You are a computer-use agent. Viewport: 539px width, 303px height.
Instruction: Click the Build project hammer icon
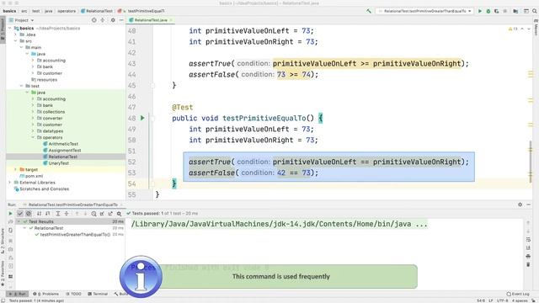tap(369, 11)
